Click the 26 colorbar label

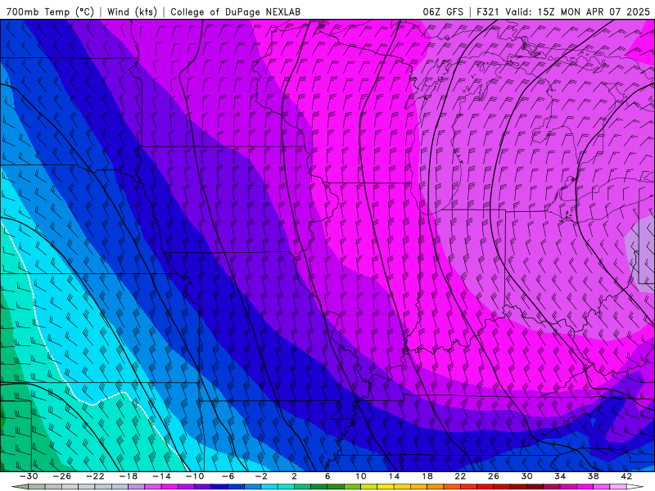pos(494,476)
